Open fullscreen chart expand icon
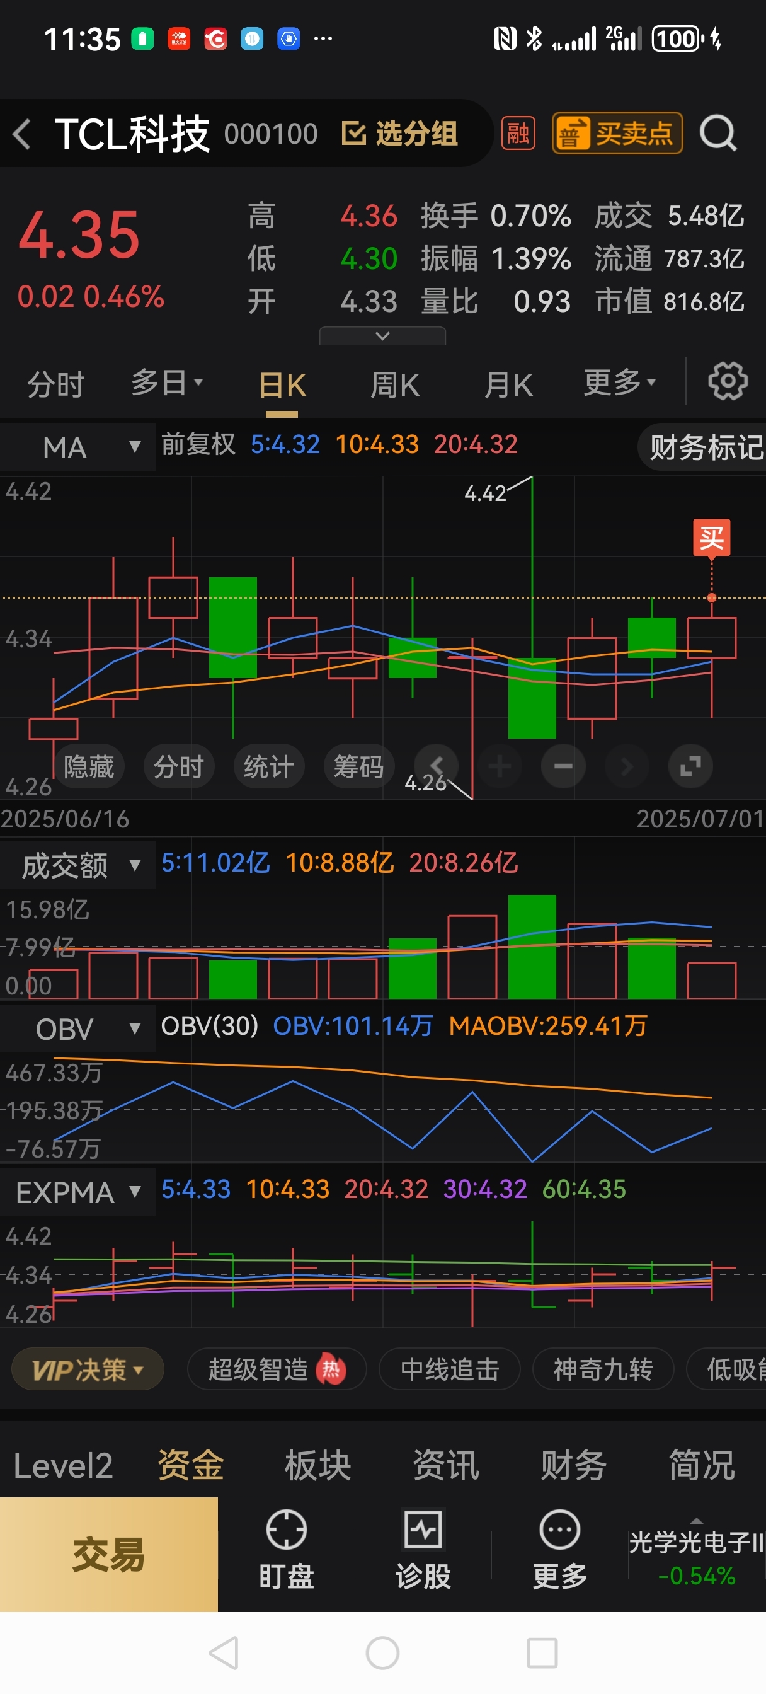 pyautogui.click(x=690, y=766)
